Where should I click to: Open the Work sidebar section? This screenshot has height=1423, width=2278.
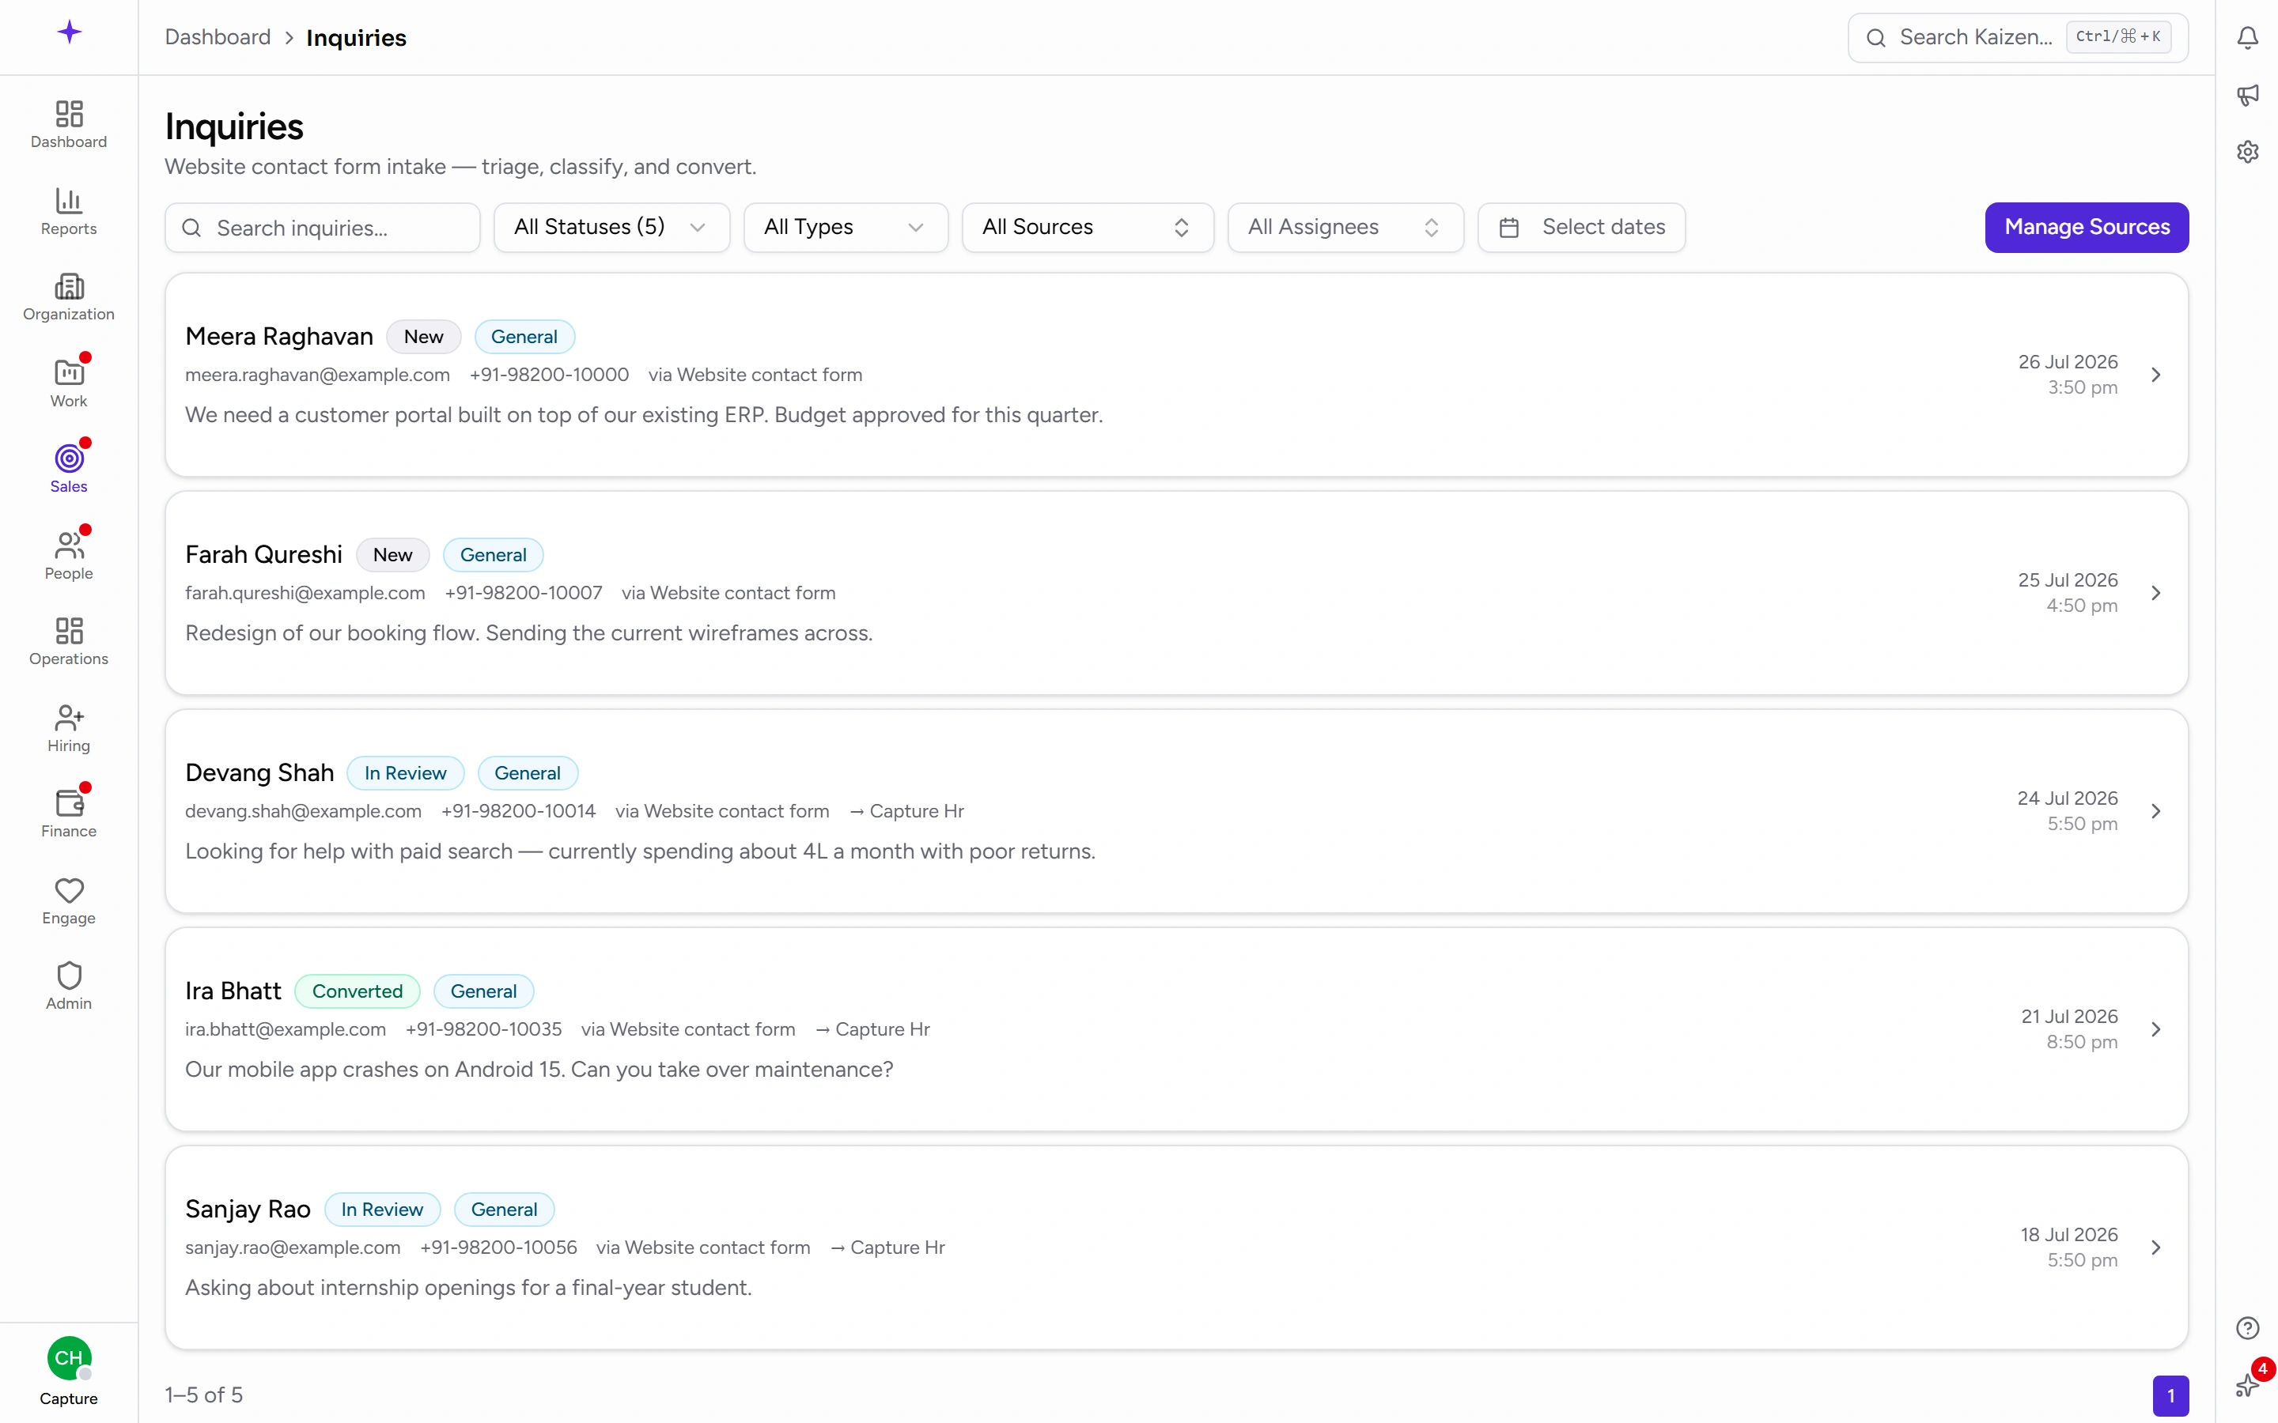click(69, 383)
